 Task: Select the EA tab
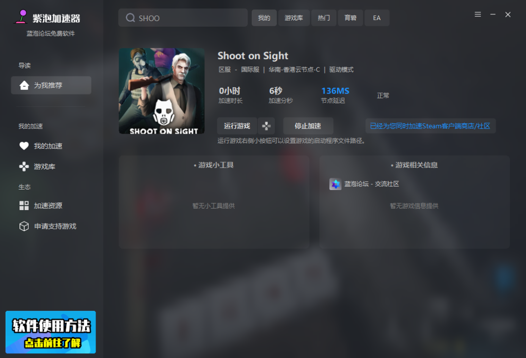377,18
